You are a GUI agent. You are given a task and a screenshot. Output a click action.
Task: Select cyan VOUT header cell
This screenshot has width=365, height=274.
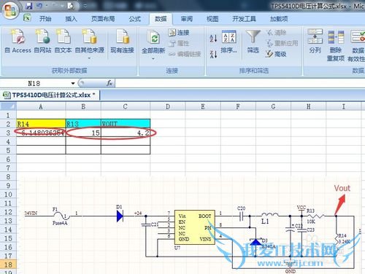(126, 124)
